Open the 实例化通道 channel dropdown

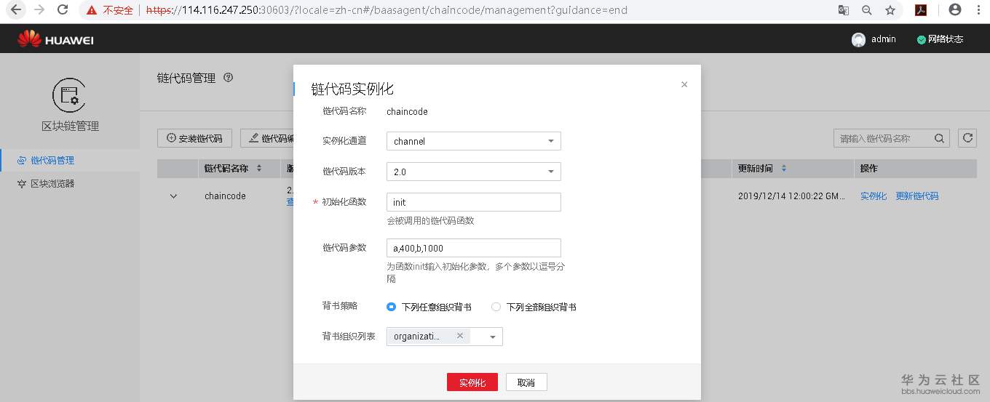474,141
